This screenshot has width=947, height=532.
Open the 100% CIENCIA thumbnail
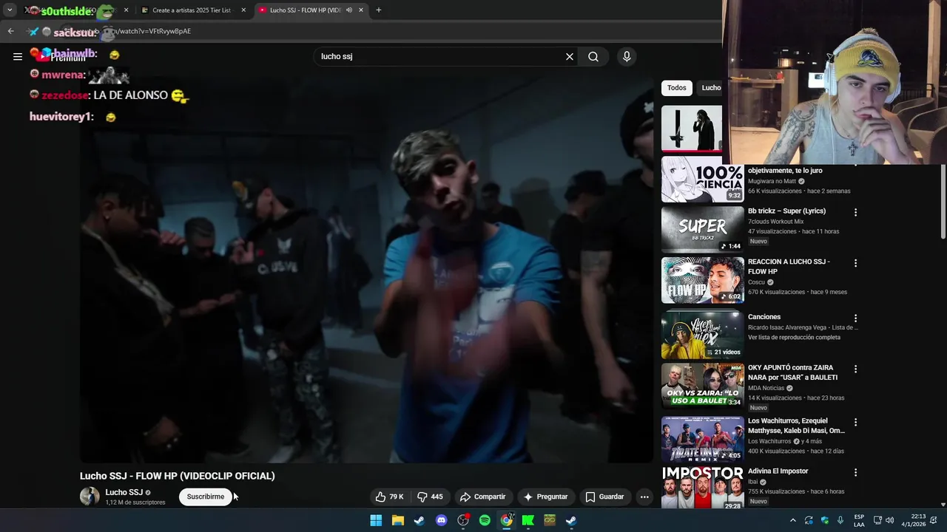click(x=702, y=179)
